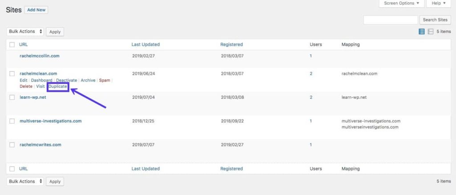Duplicate the rachelmclean.com site
The image size is (456, 195).
pyautogui.click(x=58, y=86)
